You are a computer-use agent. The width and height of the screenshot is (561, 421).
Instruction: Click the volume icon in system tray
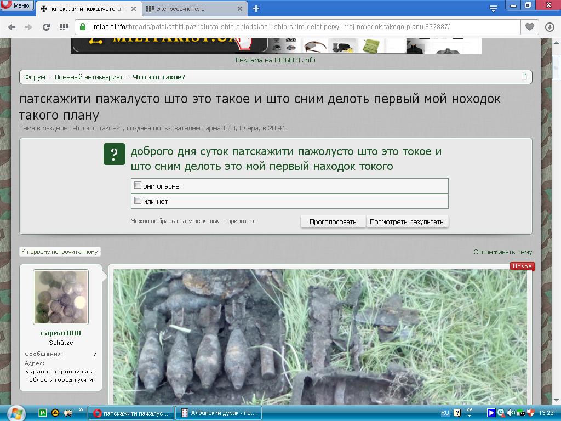[x=511, y=413]
